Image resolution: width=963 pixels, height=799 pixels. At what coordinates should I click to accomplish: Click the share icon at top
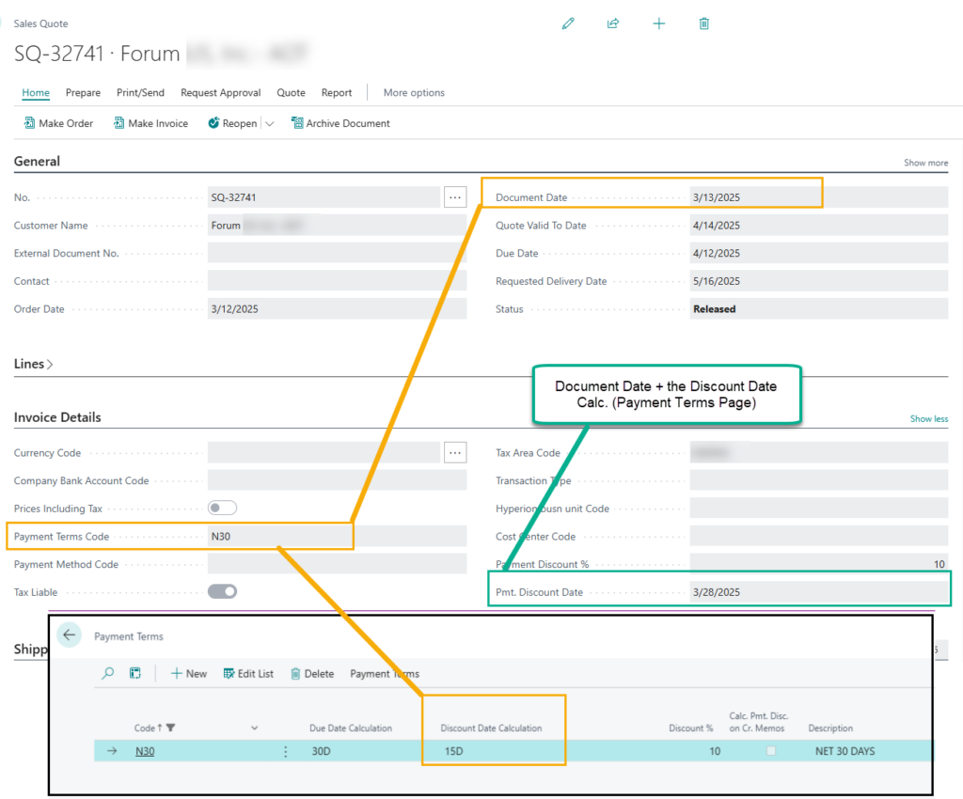(613, 23)
